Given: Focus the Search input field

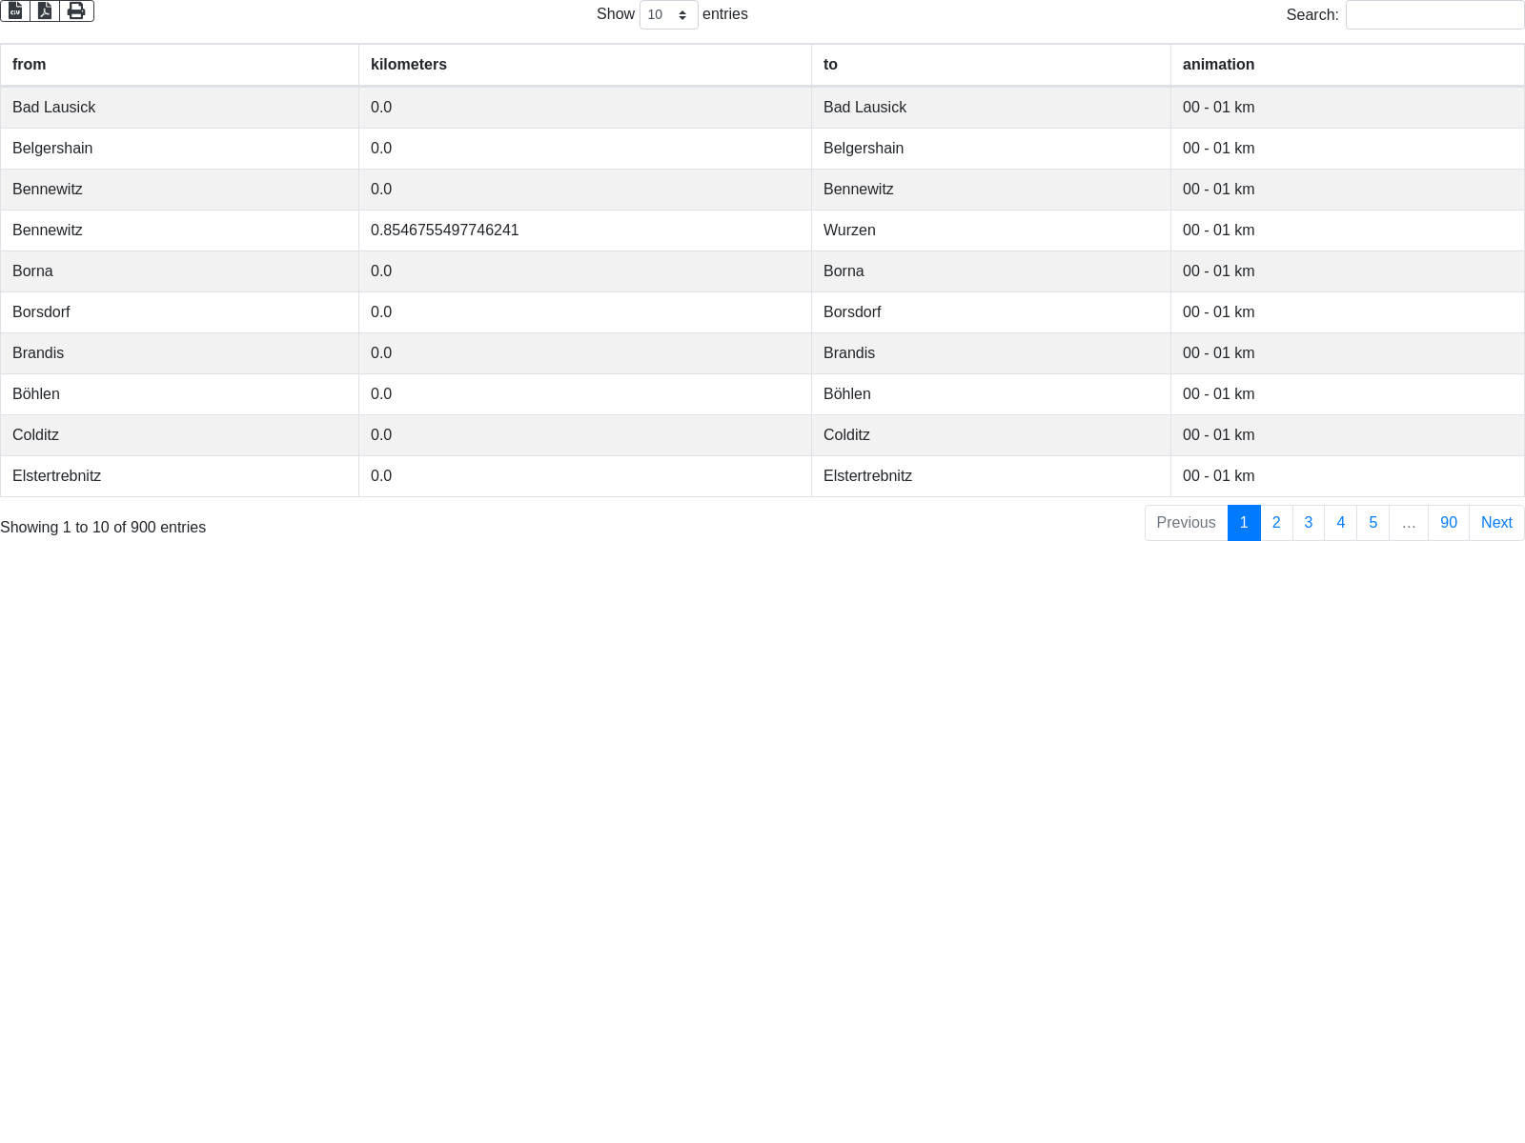Looking at the screenshot, I should tap(1433, 15).
